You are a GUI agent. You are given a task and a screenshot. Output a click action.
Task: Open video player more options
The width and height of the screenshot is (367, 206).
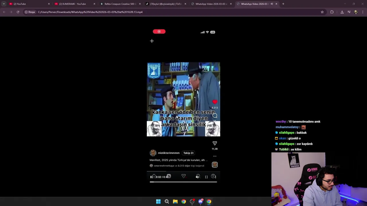coord(215,177)
